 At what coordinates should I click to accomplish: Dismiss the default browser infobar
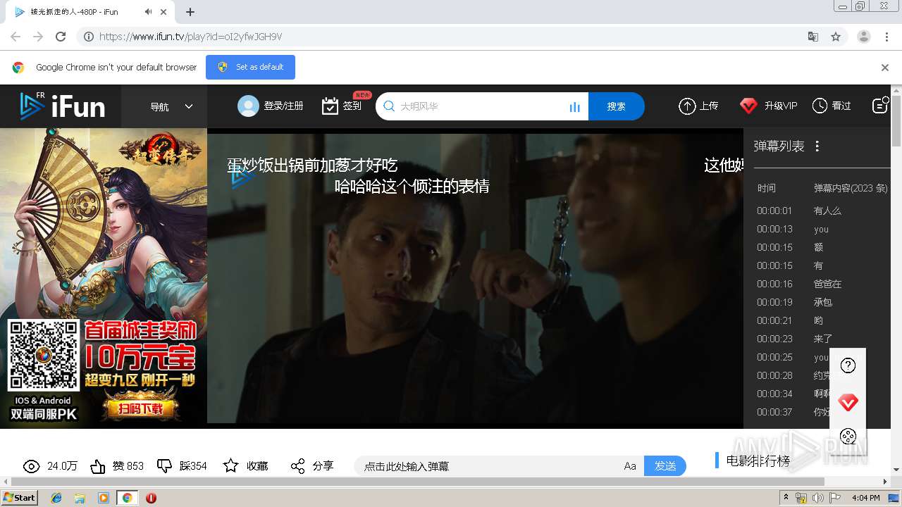coord(885,68)
